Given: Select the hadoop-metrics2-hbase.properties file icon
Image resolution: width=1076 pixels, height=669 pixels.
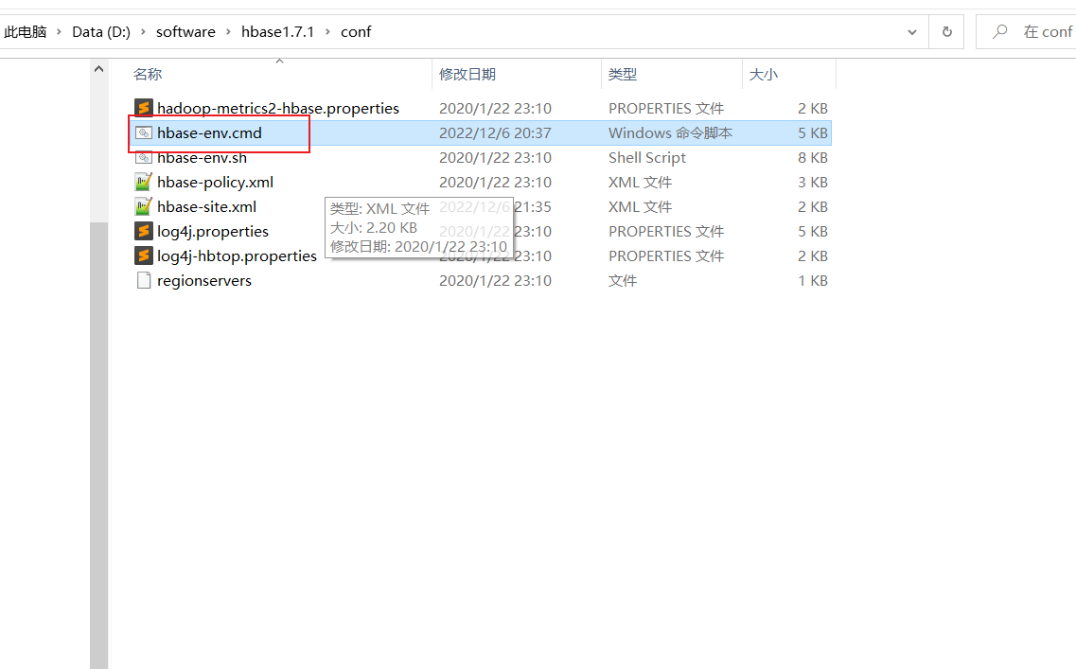Looking at the screenshot, I should pyautogui.click(x=144, y=108).
